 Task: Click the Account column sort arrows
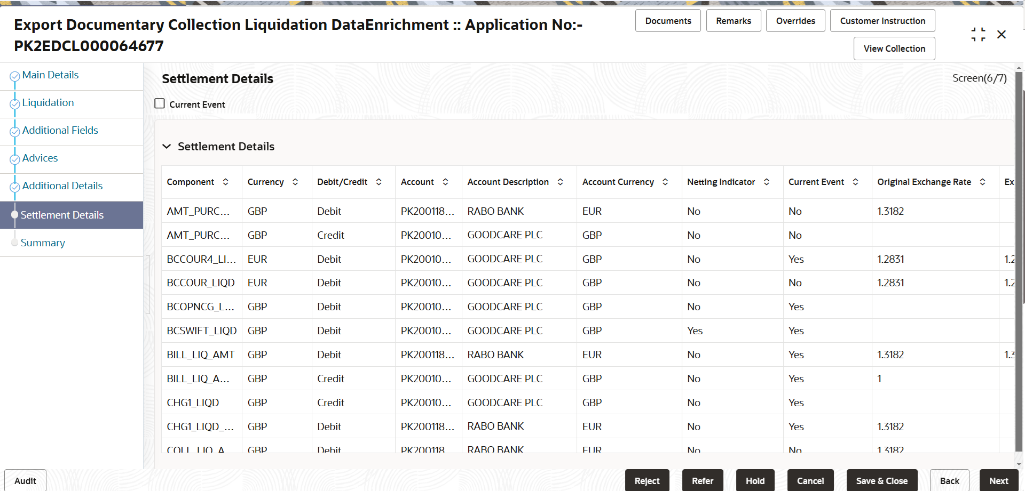pyautogui.click(x=446, y=182)
